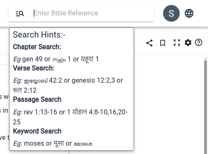The width and height of the screenshot is (208, 154).
Task: Click the 'rev 1:13-16' passage example
Action: point(40,112)
